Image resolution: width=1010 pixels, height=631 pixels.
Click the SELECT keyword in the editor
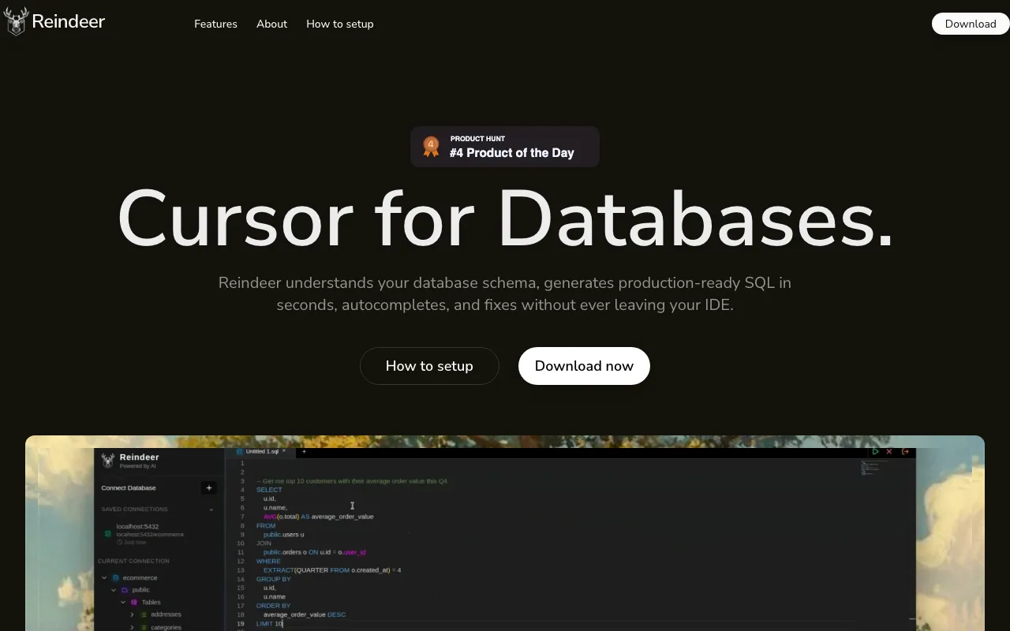269,490
